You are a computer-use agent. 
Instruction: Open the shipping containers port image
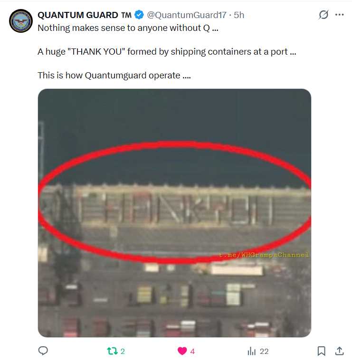coord(174,213)
